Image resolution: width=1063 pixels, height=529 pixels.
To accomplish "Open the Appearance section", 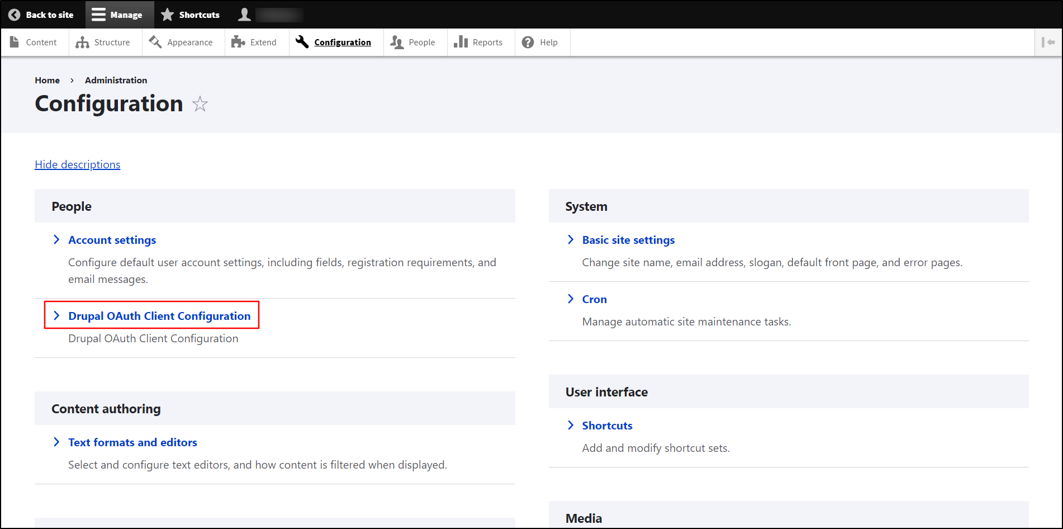I will (x=182, y=42).
